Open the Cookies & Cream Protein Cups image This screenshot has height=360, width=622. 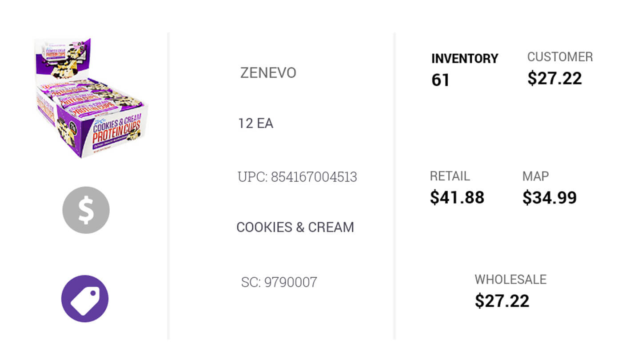(91, 98)
